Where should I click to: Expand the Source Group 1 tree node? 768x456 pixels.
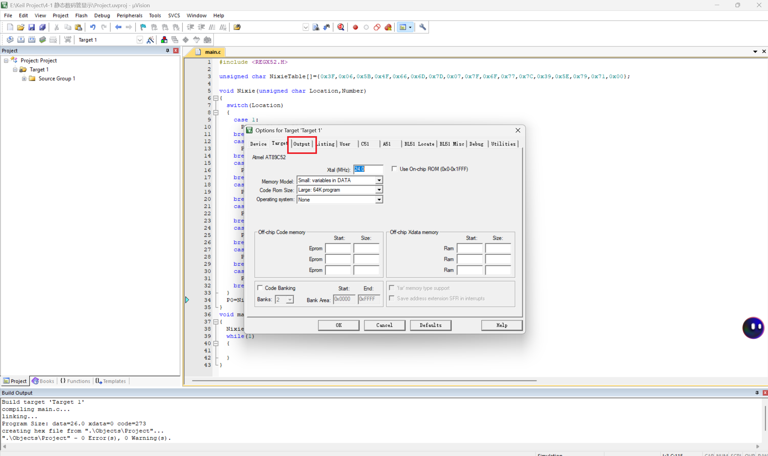pos(24,78)
